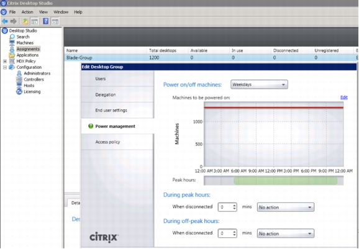The image size is (359, 249).
Task: Click the 1200 total desktops cell
Action: tap(154, 58)
